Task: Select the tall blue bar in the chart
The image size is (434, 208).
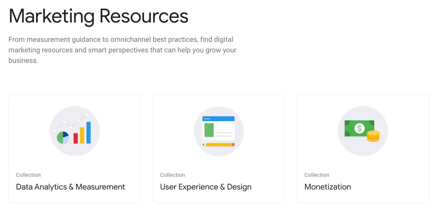Action: (89, 132)
